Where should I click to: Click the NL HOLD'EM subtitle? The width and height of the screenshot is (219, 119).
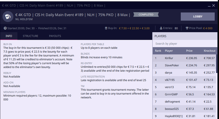tap(24, 19)
